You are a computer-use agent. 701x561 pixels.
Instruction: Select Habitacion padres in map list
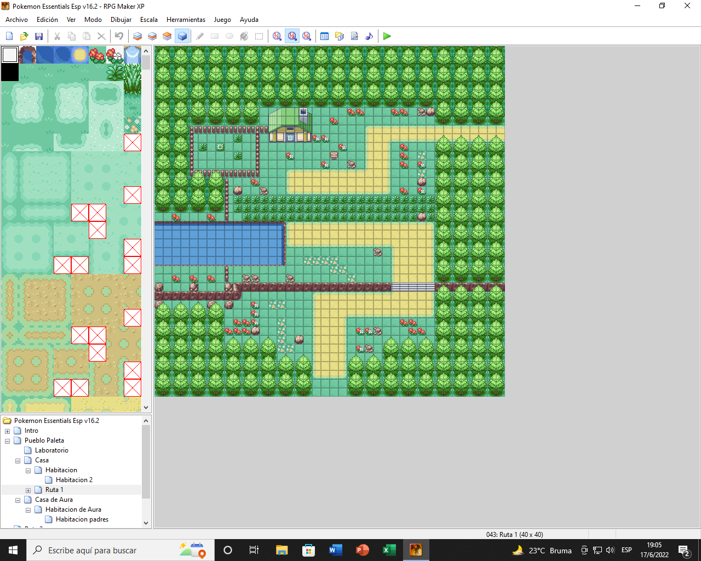point(82,519)
